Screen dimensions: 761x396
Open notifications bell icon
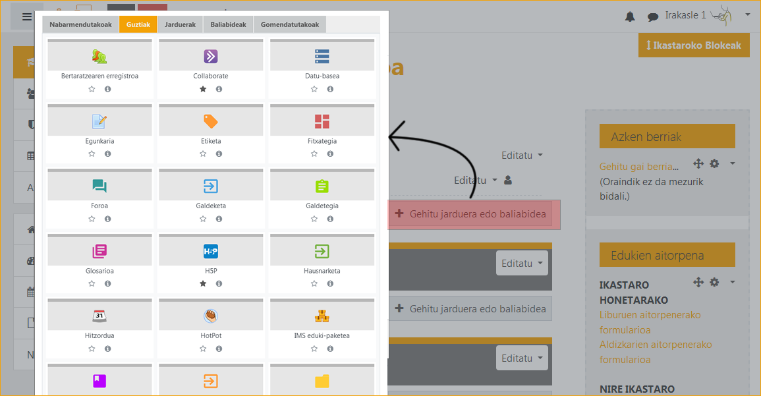630,16
